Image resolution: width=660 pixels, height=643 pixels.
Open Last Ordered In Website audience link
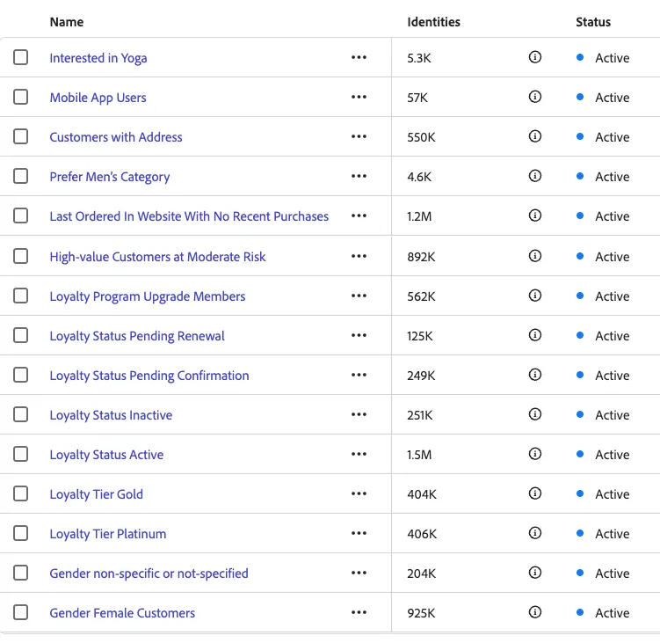point(189,216)
